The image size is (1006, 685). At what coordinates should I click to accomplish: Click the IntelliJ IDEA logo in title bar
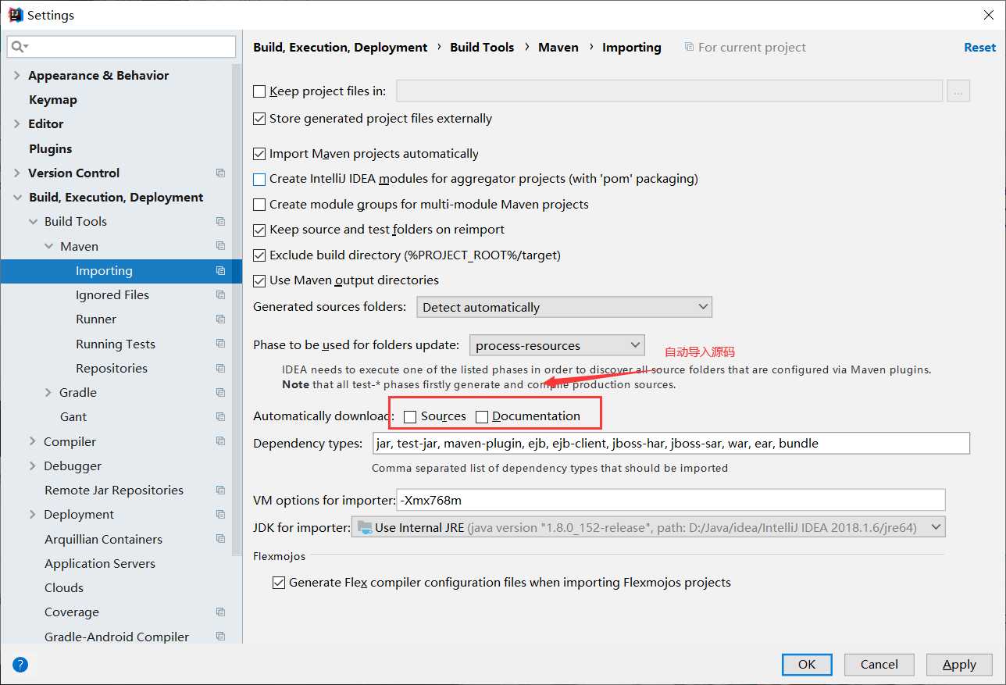point(15,15)
